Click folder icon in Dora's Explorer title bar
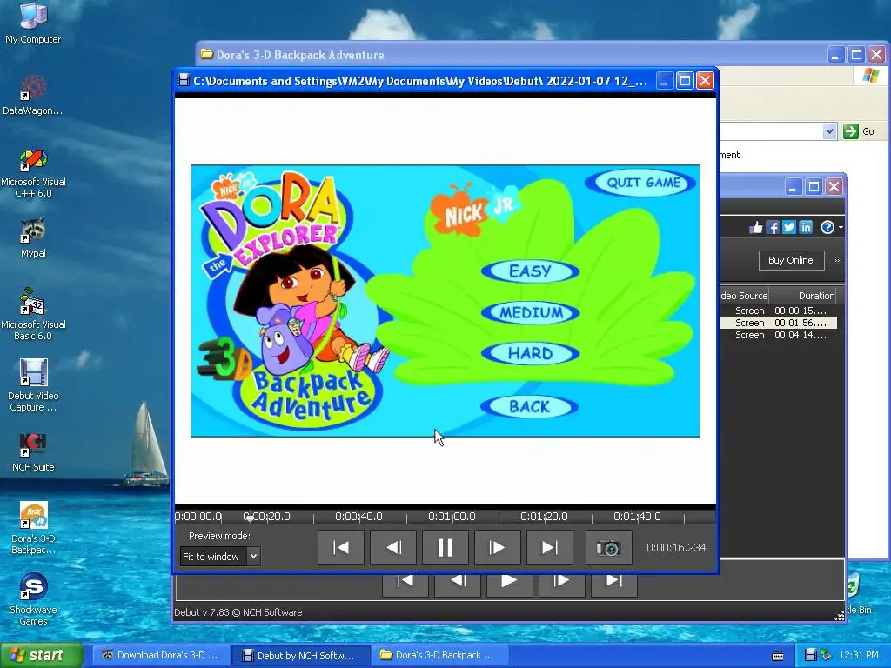Image resolution: width=891 pixels, height=668 pixels. point(207,54)
